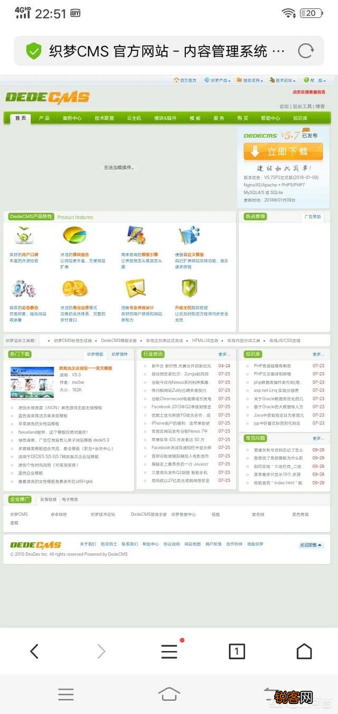Screen dimensions: 338x714
Task: Open the 欧美风企业网站 template thumbnail
Action: [x=32, y=383]
